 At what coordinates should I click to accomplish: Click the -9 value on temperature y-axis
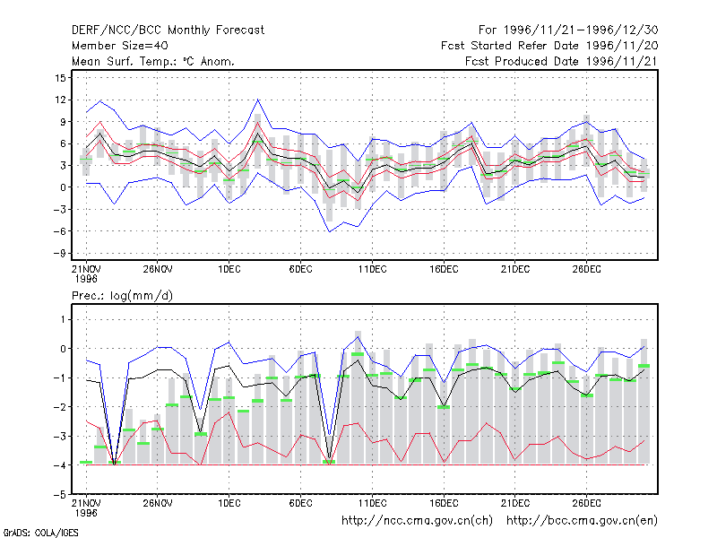(59, 254)
